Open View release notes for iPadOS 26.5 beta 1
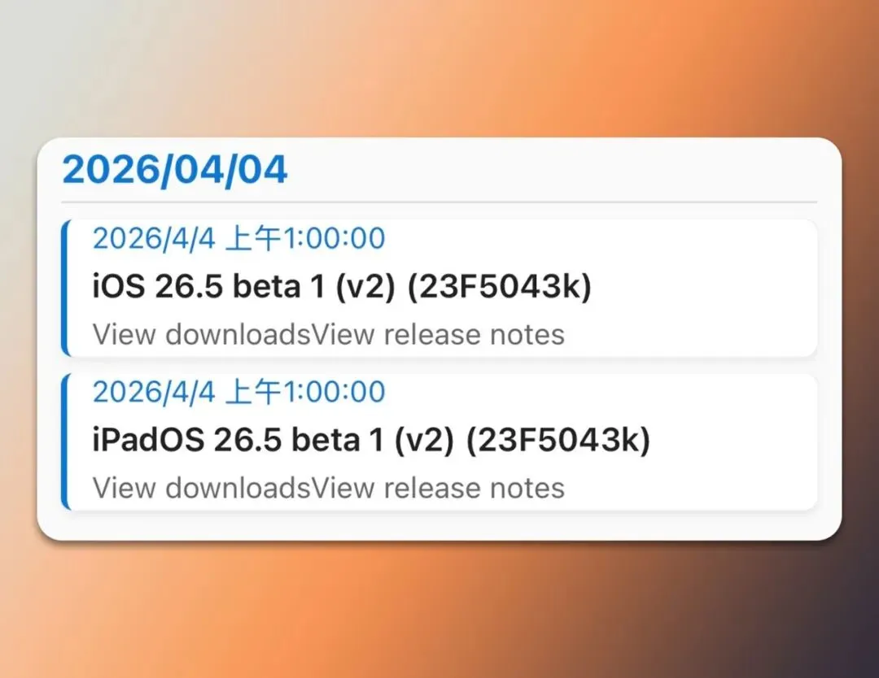The image size is (879, 678). (x=439, y=488)
